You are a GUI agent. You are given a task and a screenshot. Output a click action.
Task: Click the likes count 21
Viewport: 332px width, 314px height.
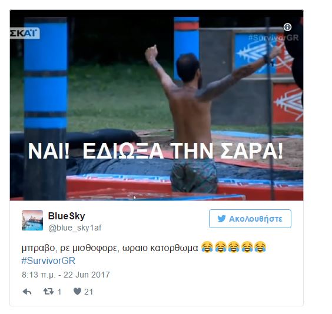pyautogui.click(x=88, y=292)
